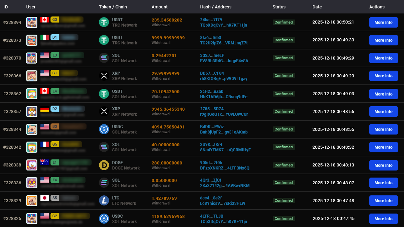Click the LTC coin icon in row #328329
The image size is (404, 227).
point(104,200)
